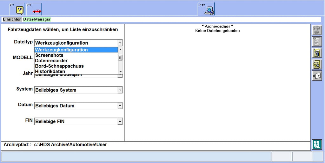Click the '* Archivordner *' heading
The image size is (325, 163).
pos(217,27)
